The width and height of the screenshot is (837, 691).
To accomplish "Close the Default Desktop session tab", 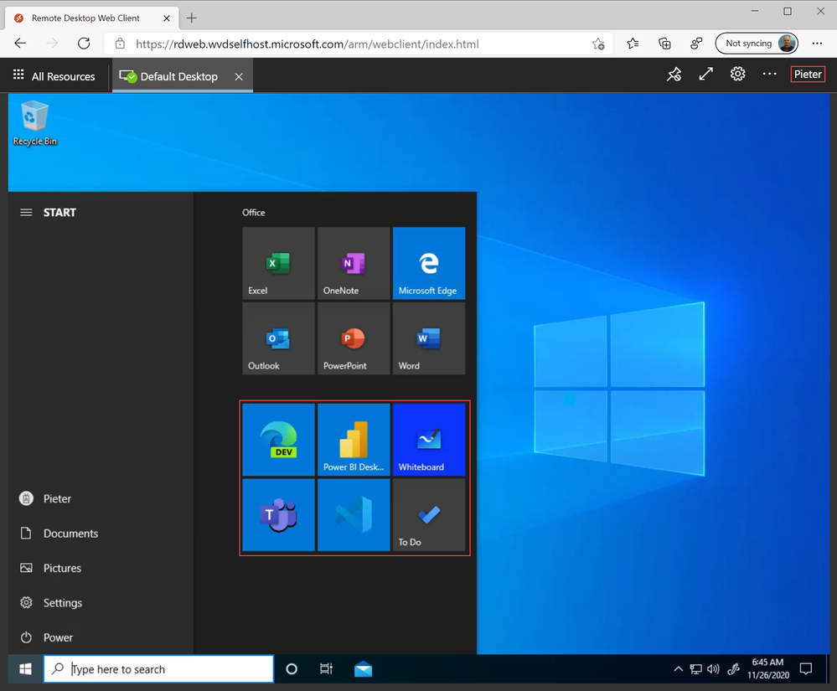I will tap(239, 76).
